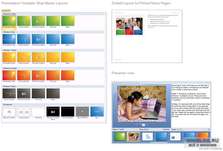
Task: Select the green Title Only layout
Action: (x=53, y=22)
